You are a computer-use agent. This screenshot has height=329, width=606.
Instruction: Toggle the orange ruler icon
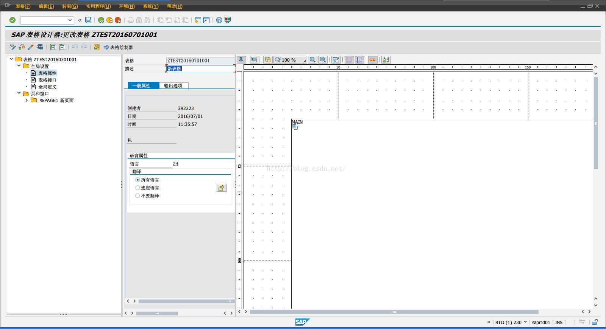[373, 60]
